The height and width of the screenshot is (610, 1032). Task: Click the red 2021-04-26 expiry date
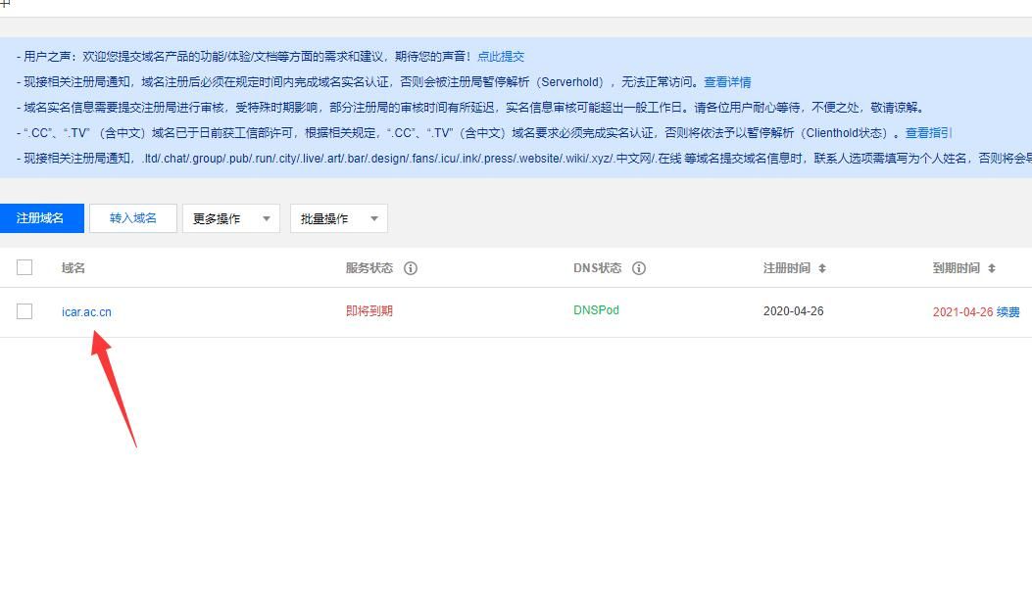(x=962, y=312)
